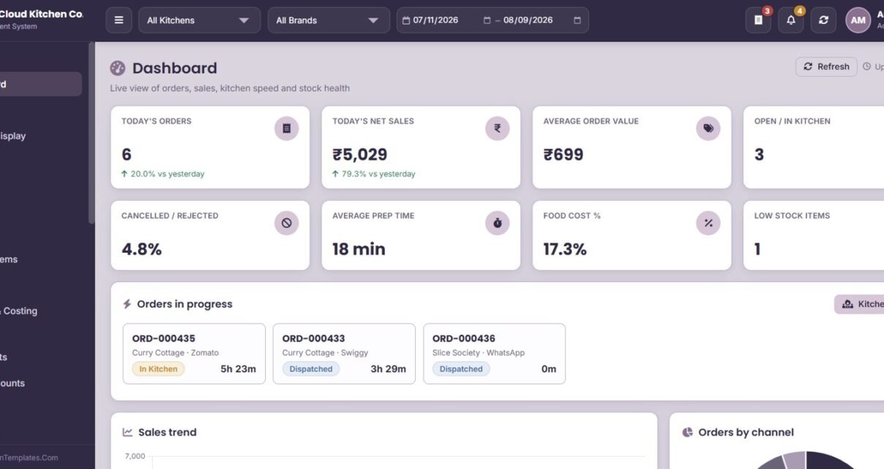The width and height of the screenshot is (884, 469).
Task: Open the notifications bell icon
Action: click(790, 20)
